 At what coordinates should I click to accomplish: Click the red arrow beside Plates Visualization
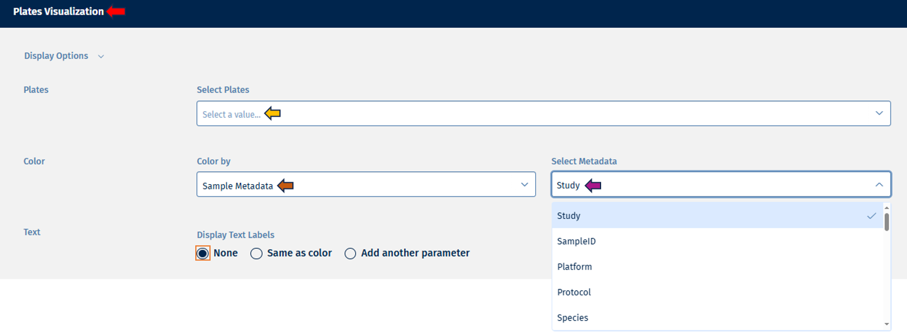[x=116, y=11]
